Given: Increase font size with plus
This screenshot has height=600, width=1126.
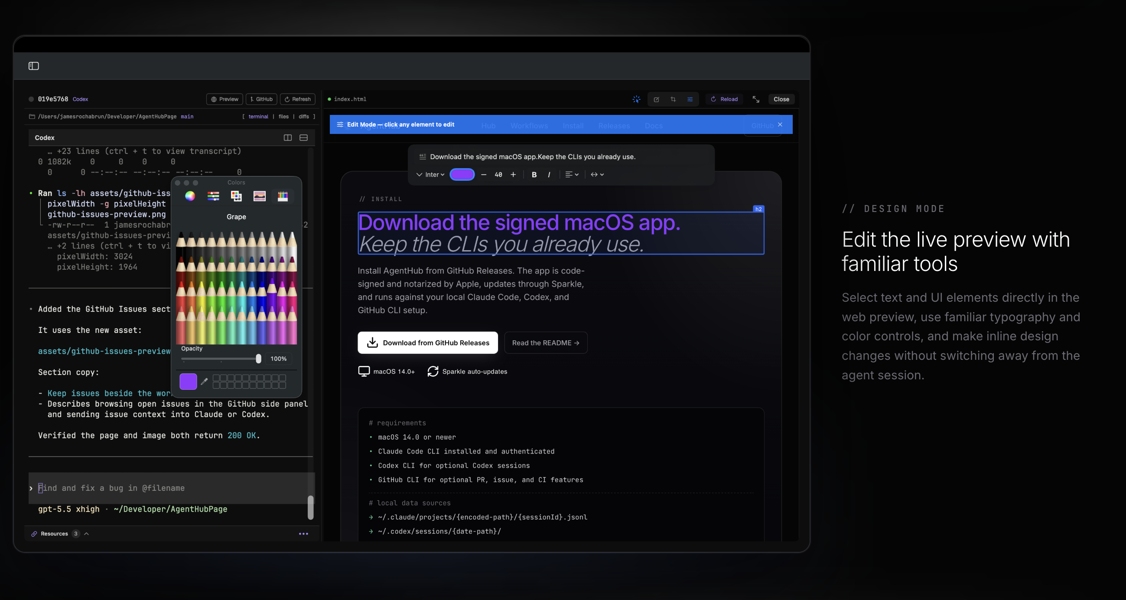Looking at the screenshot, I should point(513,174).
